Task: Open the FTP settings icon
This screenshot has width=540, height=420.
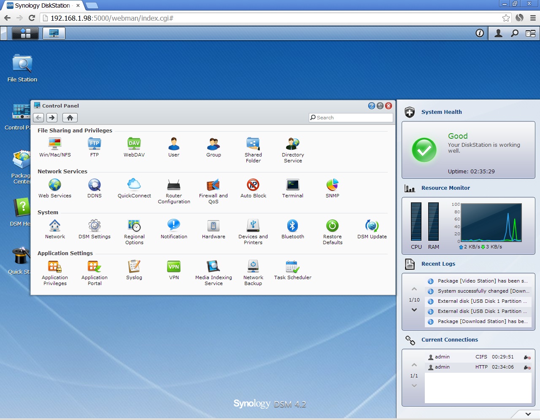Action: pyautogui.click(x=94, y=144)
